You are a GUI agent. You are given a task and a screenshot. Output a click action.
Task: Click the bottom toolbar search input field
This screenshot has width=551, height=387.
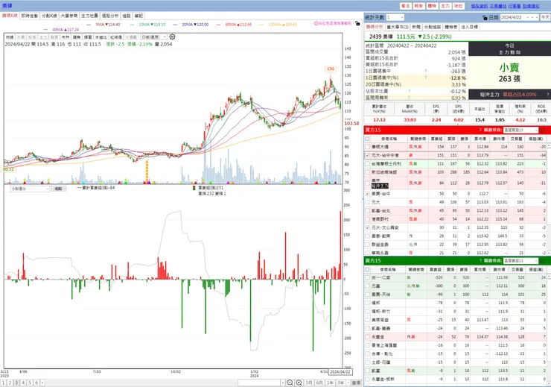coord(259,383)
